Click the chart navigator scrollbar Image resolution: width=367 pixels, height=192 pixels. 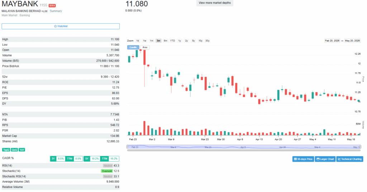(x=244, y=150)
